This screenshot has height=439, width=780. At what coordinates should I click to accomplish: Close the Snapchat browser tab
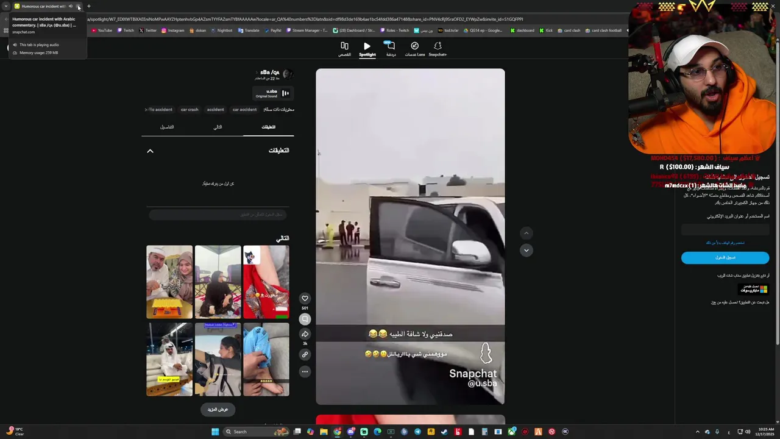tap(79, 6)
